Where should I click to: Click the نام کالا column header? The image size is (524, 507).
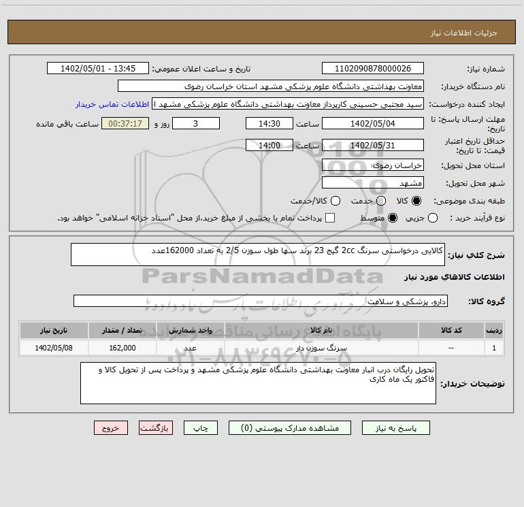(x=321, y=330)
